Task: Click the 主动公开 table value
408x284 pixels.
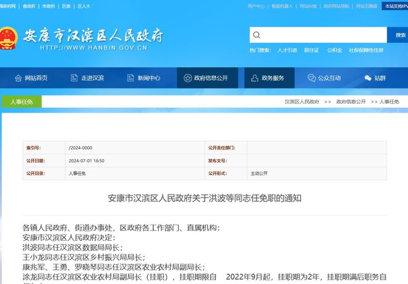Action: point(259,173)
